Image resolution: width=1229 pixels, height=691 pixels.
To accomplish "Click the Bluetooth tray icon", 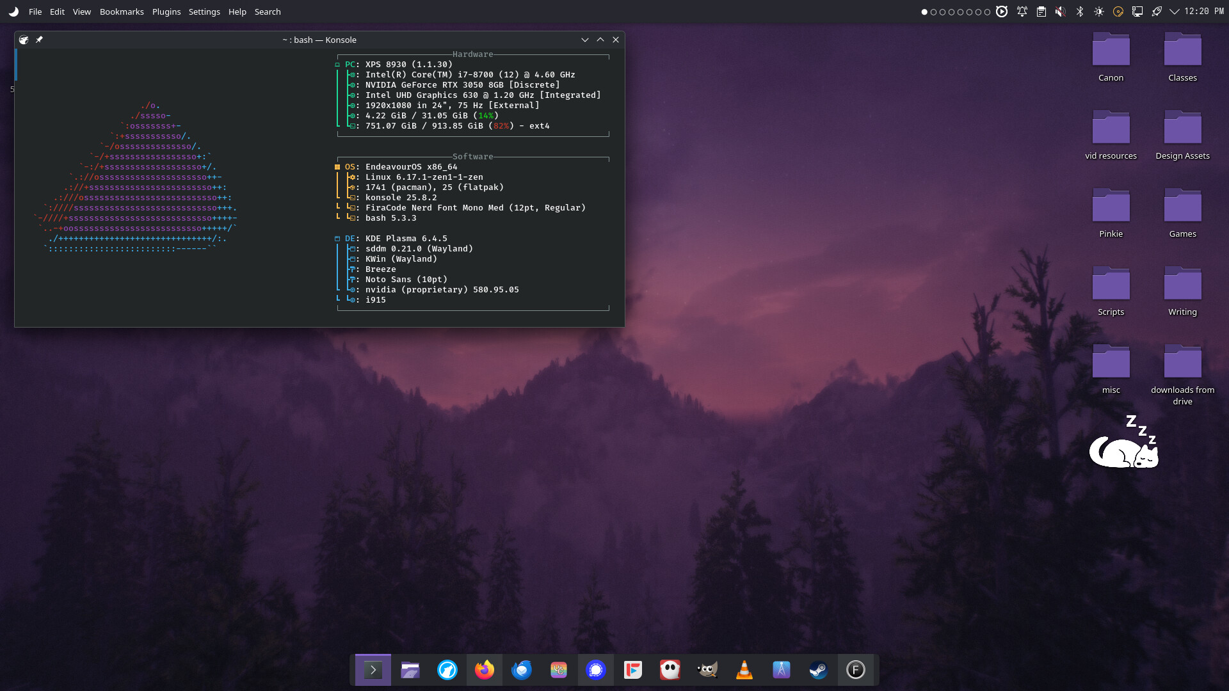I will (1080, 12).
